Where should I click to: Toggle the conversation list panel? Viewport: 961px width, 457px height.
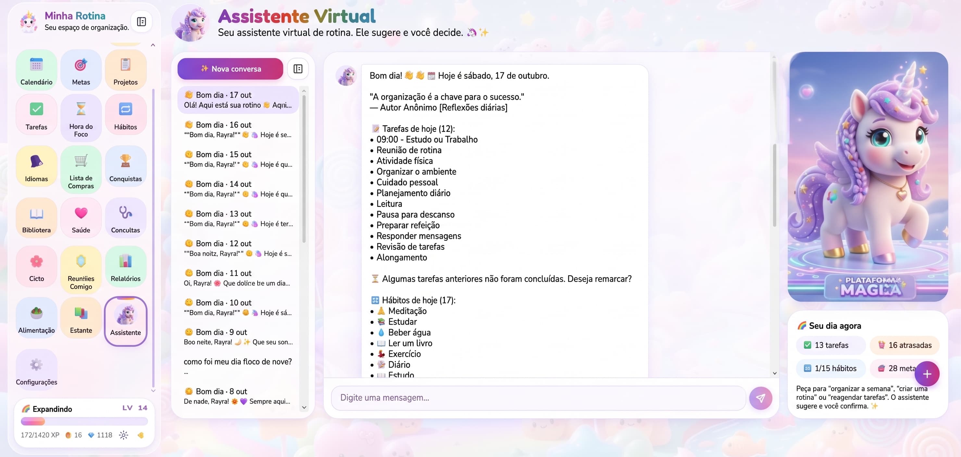[x=298, y=68]
